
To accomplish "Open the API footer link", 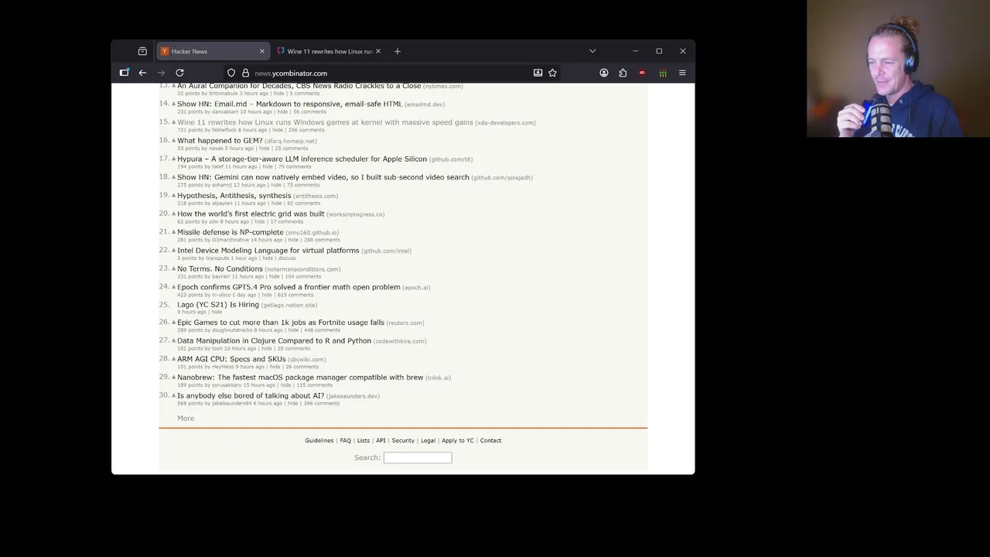I will point(381,441).
